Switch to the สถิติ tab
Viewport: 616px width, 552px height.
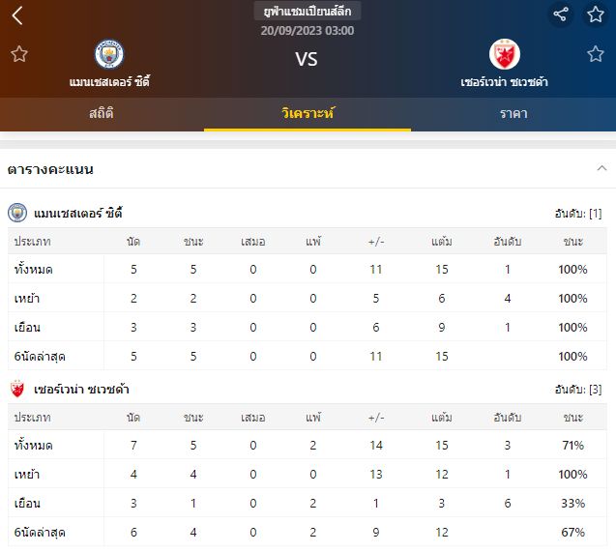pos(102,114)
